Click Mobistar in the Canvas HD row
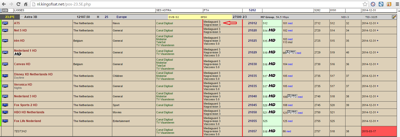The height and width of the screenshot is (137, 400). pyautogui.click(x=161, y=63)
